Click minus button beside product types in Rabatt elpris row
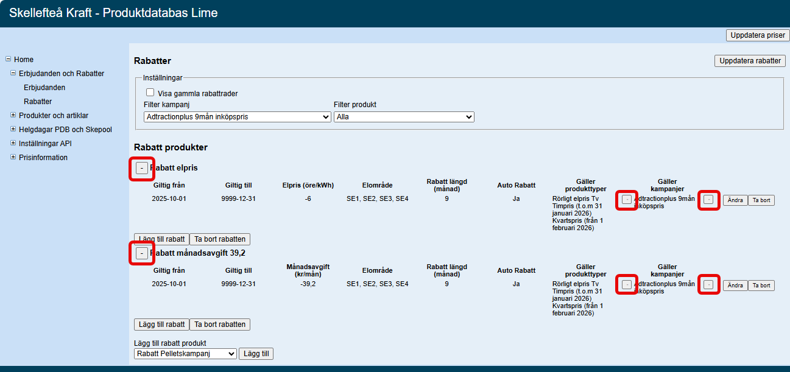This screenshot has width=790, height=372. tap(627, 200)
